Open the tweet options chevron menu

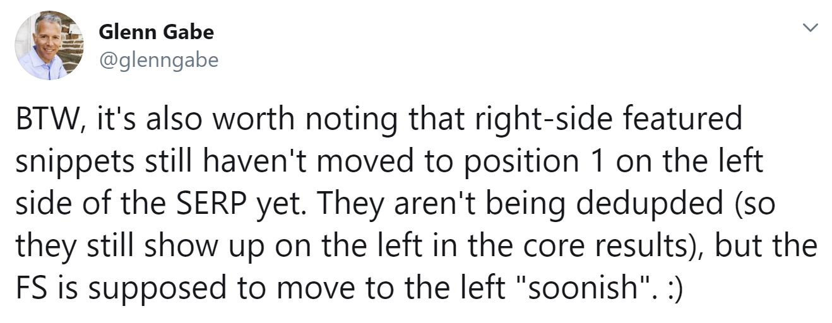tap(809, 28)
